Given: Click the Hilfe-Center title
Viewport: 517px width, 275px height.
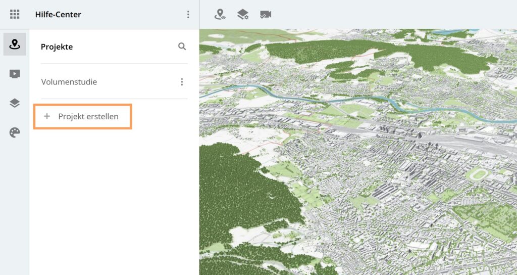Looking at the screenshot, I should pyautogui.click(x=58, y=14).
